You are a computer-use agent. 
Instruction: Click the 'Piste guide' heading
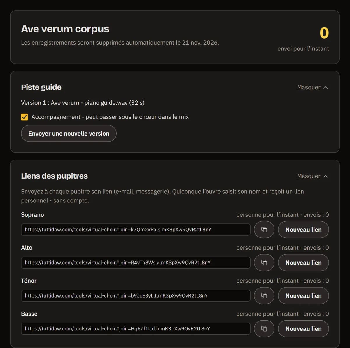[41, 87]
